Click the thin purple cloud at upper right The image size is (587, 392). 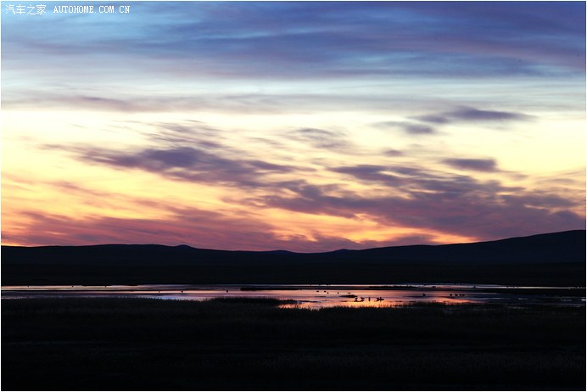click(475, 115)
